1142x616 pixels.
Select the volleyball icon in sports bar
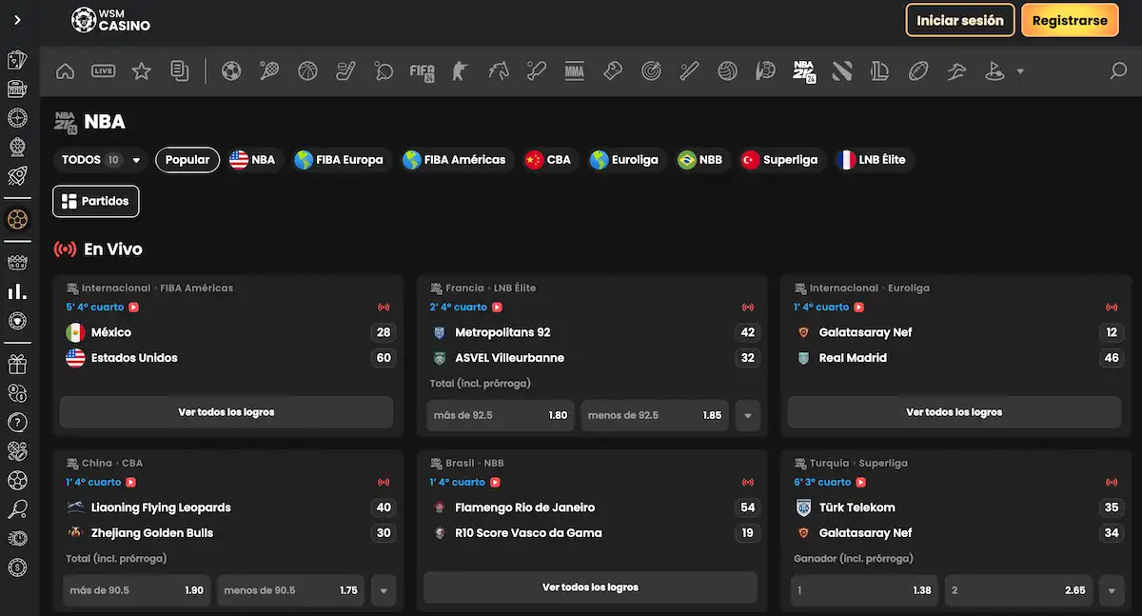[x=727, y=70]
